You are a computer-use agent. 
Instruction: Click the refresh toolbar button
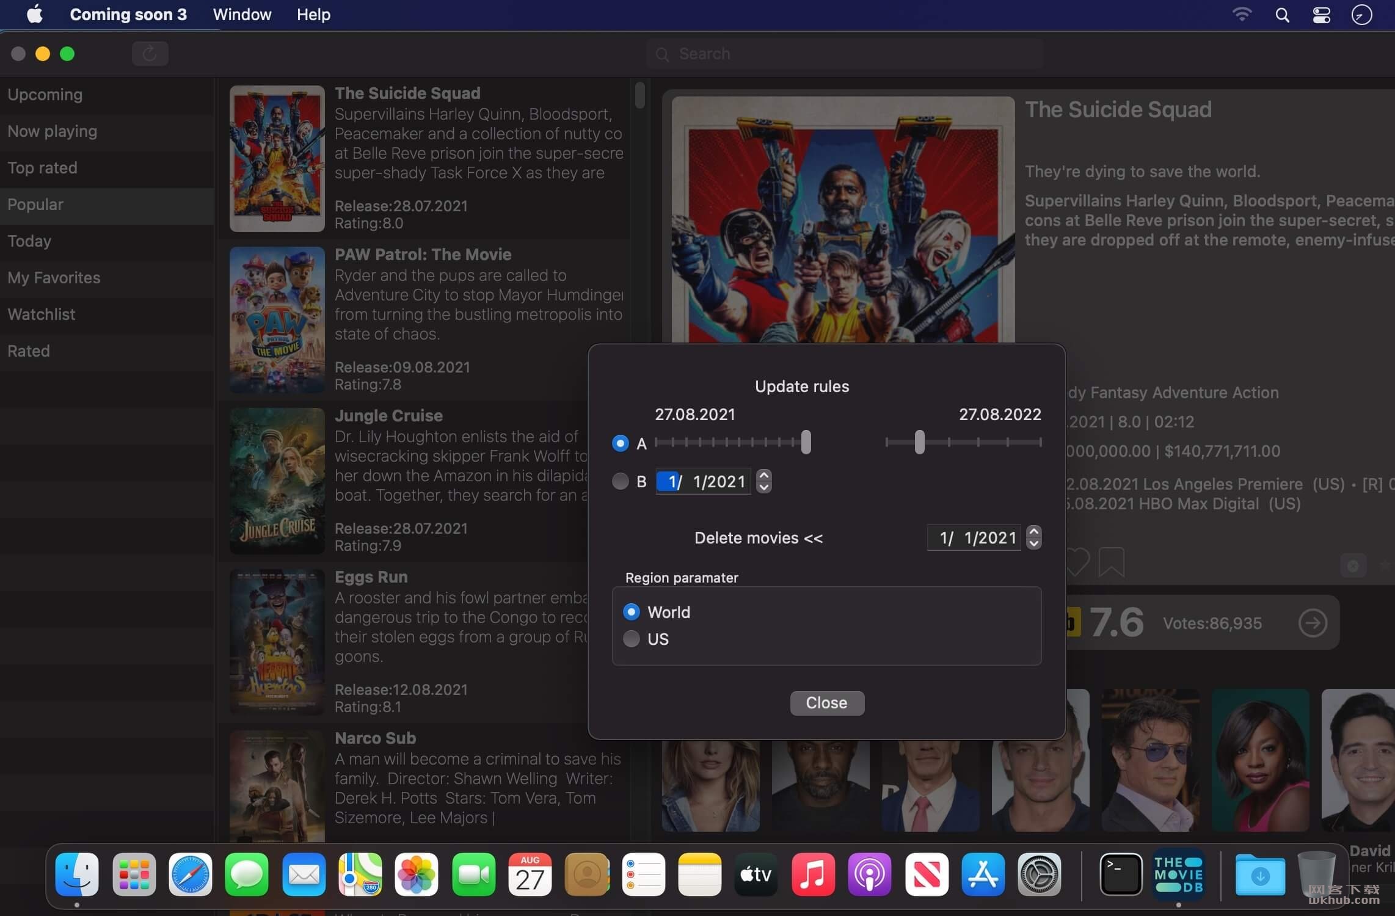coord(150,54)
